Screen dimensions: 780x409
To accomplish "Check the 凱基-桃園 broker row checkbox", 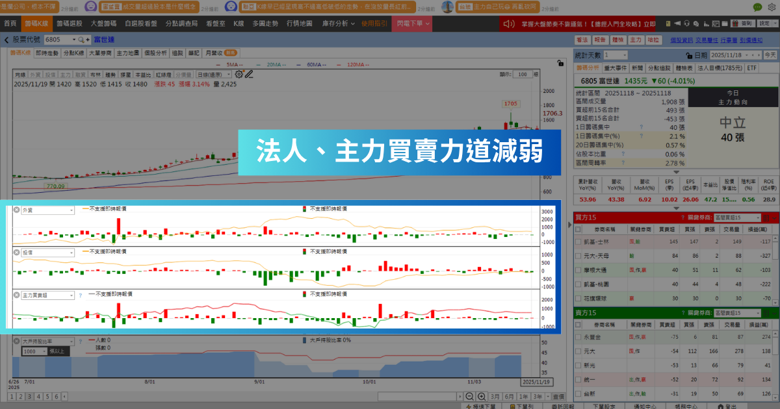I will (x=578, y=284).
